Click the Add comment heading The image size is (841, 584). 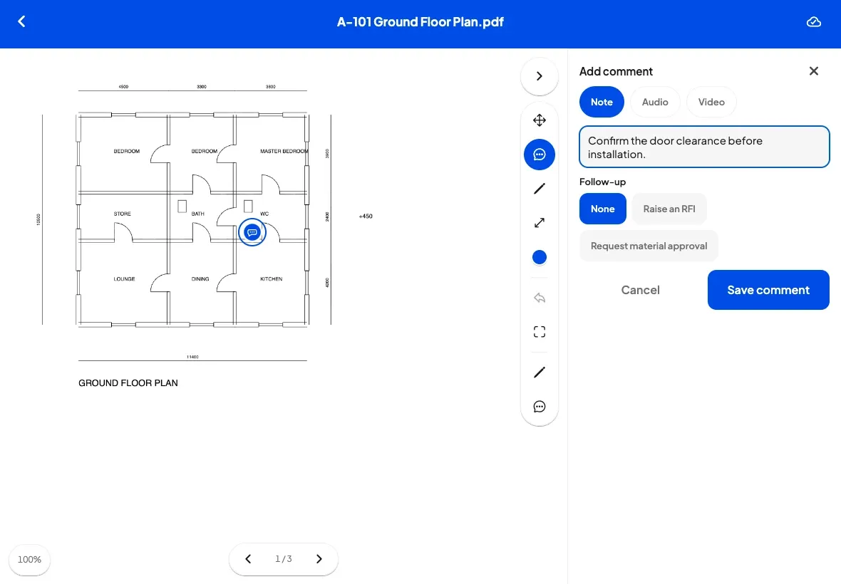tap(616, 71)
